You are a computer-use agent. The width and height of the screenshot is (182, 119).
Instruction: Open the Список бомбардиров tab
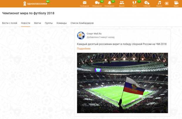tap(82, 23)
